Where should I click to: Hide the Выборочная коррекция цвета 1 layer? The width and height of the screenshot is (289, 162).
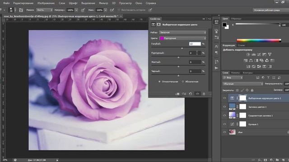224,98
